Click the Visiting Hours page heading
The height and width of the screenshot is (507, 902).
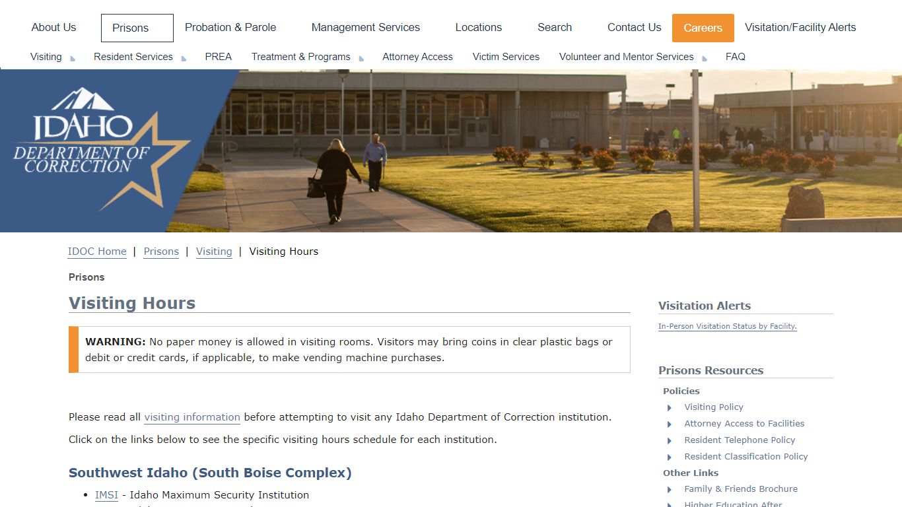point(132,303)
